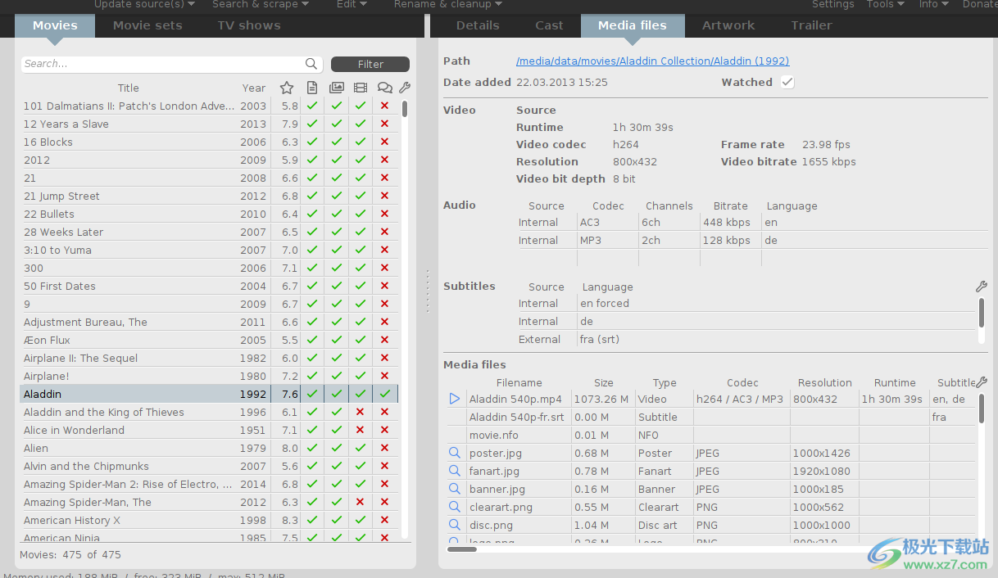Open the Trailer tab
This screenshot has height=578, width=998.
(x=812, y=25)
